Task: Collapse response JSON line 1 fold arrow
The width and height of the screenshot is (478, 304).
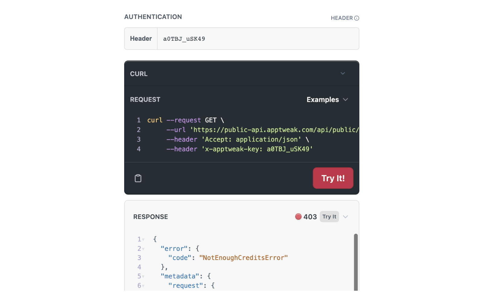Action: pos(143,240)
